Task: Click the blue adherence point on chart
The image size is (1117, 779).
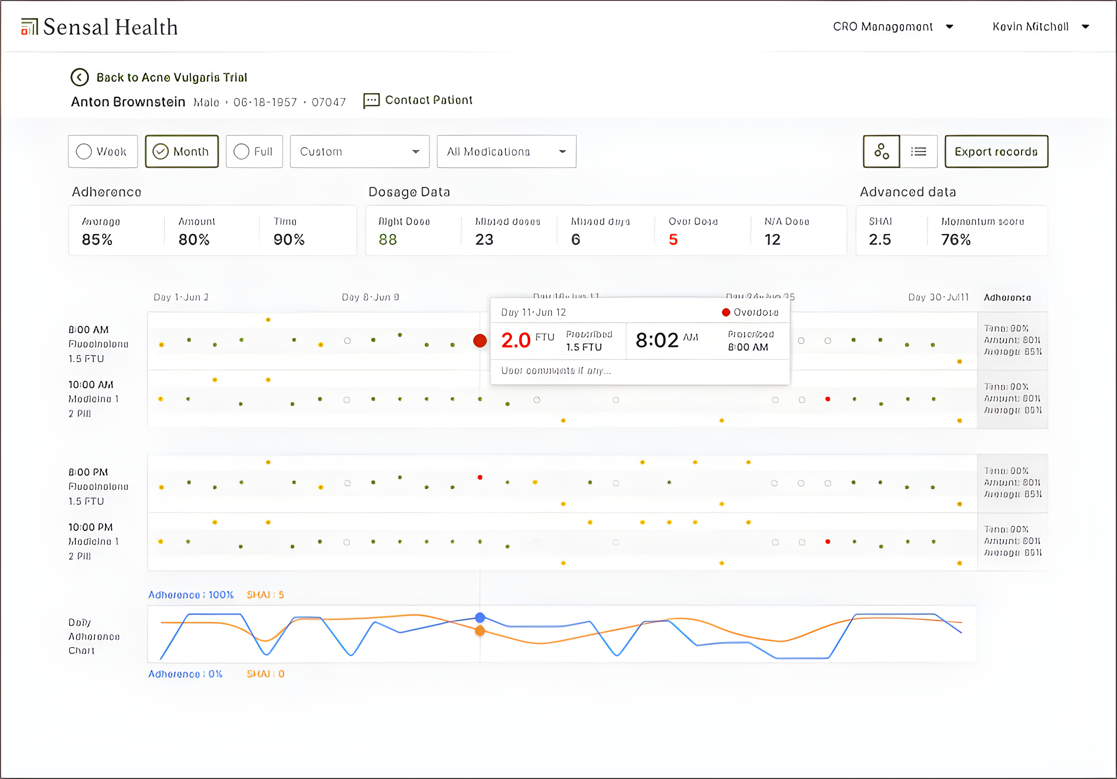Action: point(480,618)
